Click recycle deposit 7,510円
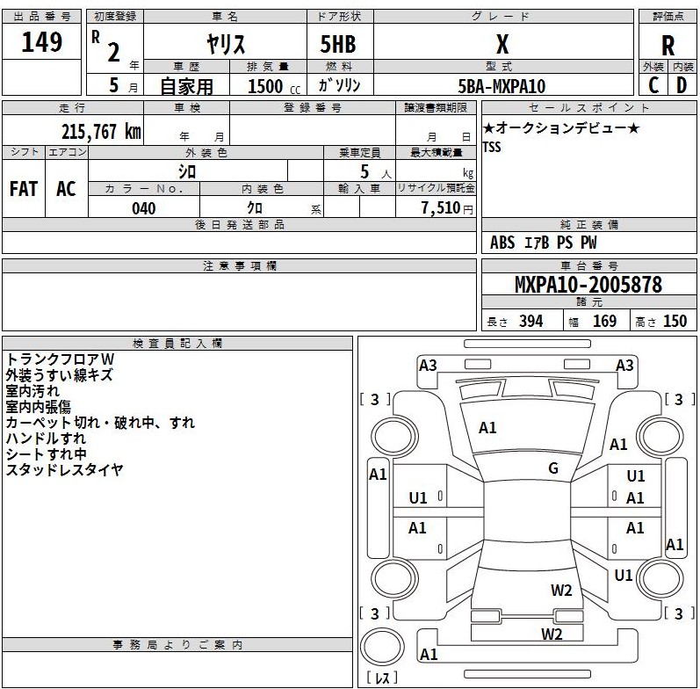 [x=447, y=207]
